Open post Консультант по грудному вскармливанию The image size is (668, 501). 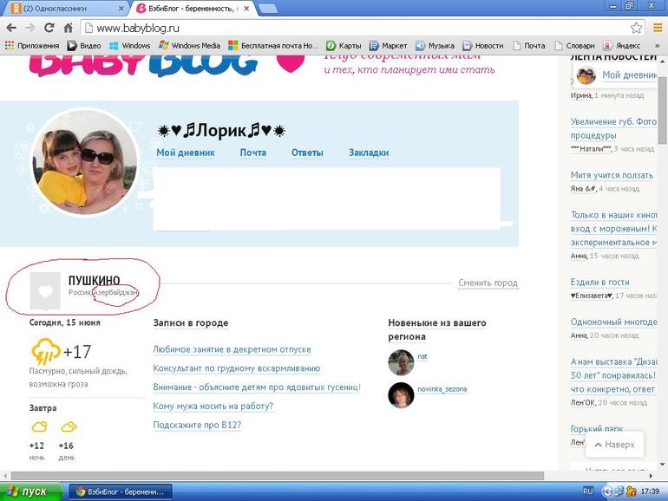click(x=237, y=368)
